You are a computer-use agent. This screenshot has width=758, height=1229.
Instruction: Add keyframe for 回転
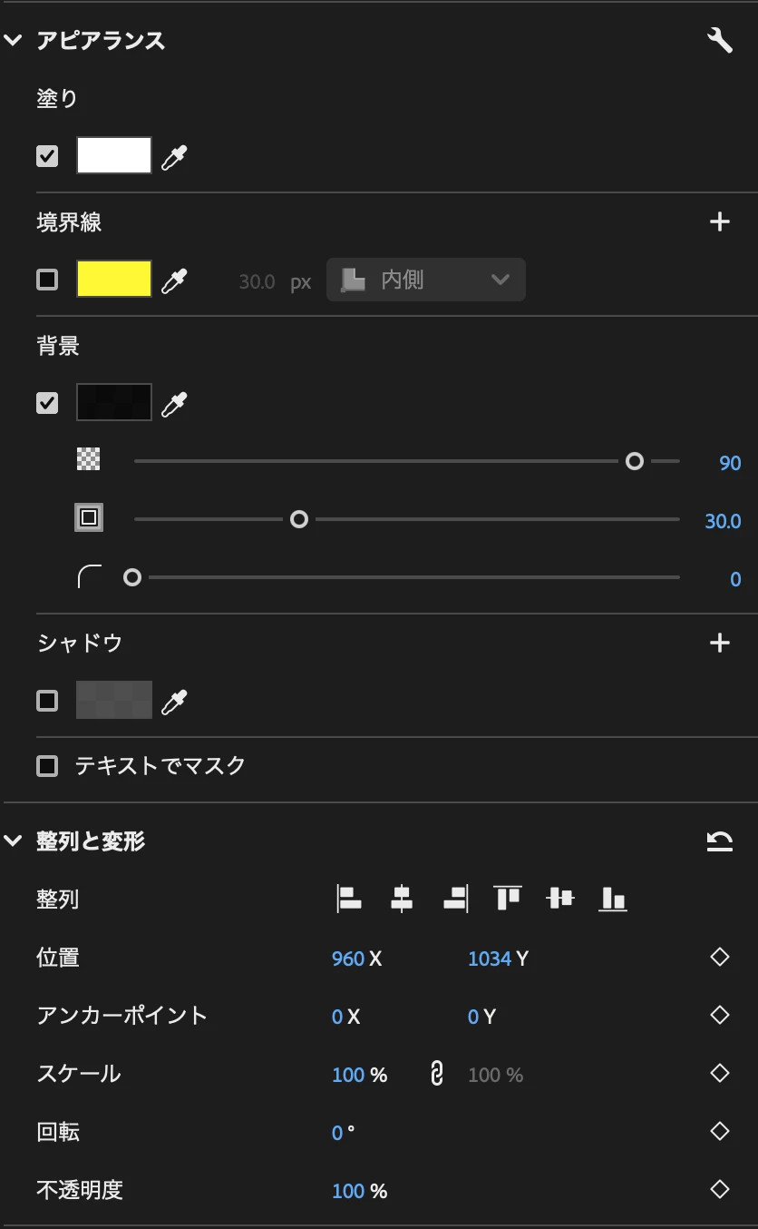(720, 1131)
